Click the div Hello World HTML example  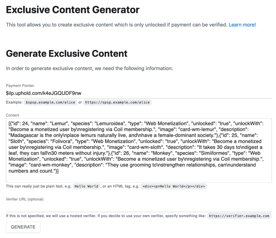point(173,186)
